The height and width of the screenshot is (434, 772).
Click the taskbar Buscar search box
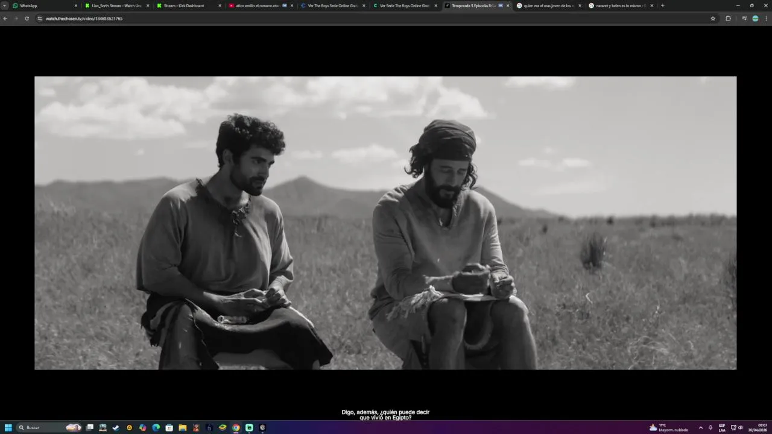(49, 427)
